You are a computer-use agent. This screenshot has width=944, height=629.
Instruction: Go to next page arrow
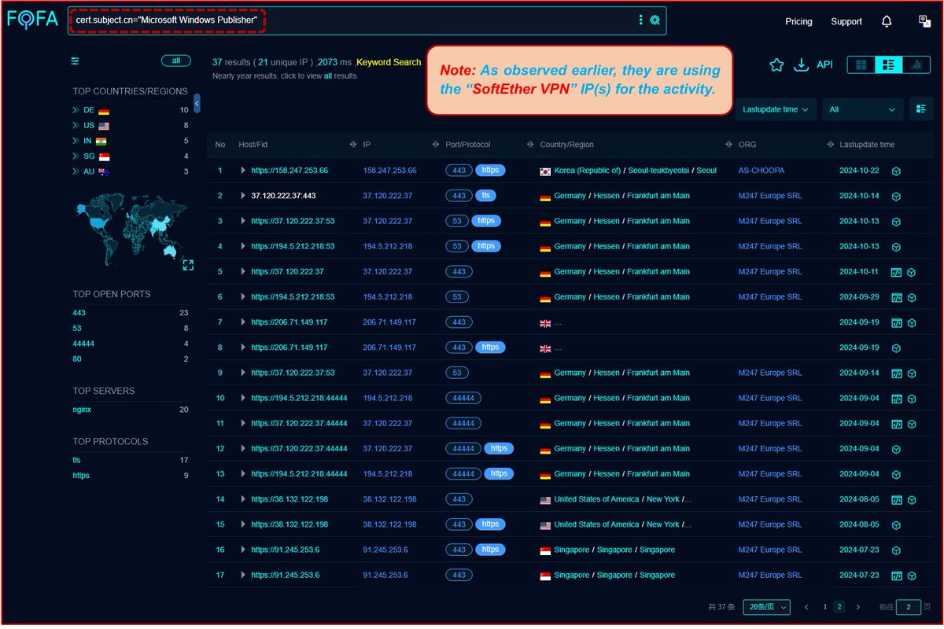(x=857, y=607)
